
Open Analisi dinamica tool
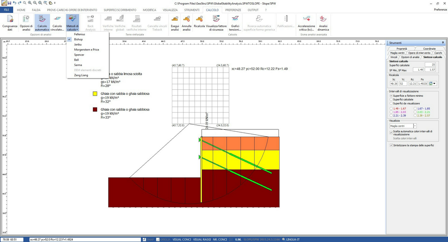[x=323, y=23]
